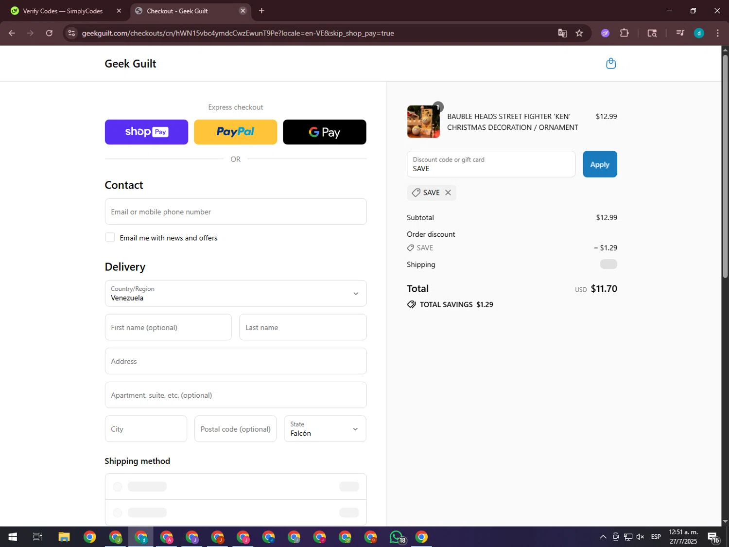The width and height of the screenshot is (729, 547).
Task: Focus the Last name field
Action: click(303, 327)
